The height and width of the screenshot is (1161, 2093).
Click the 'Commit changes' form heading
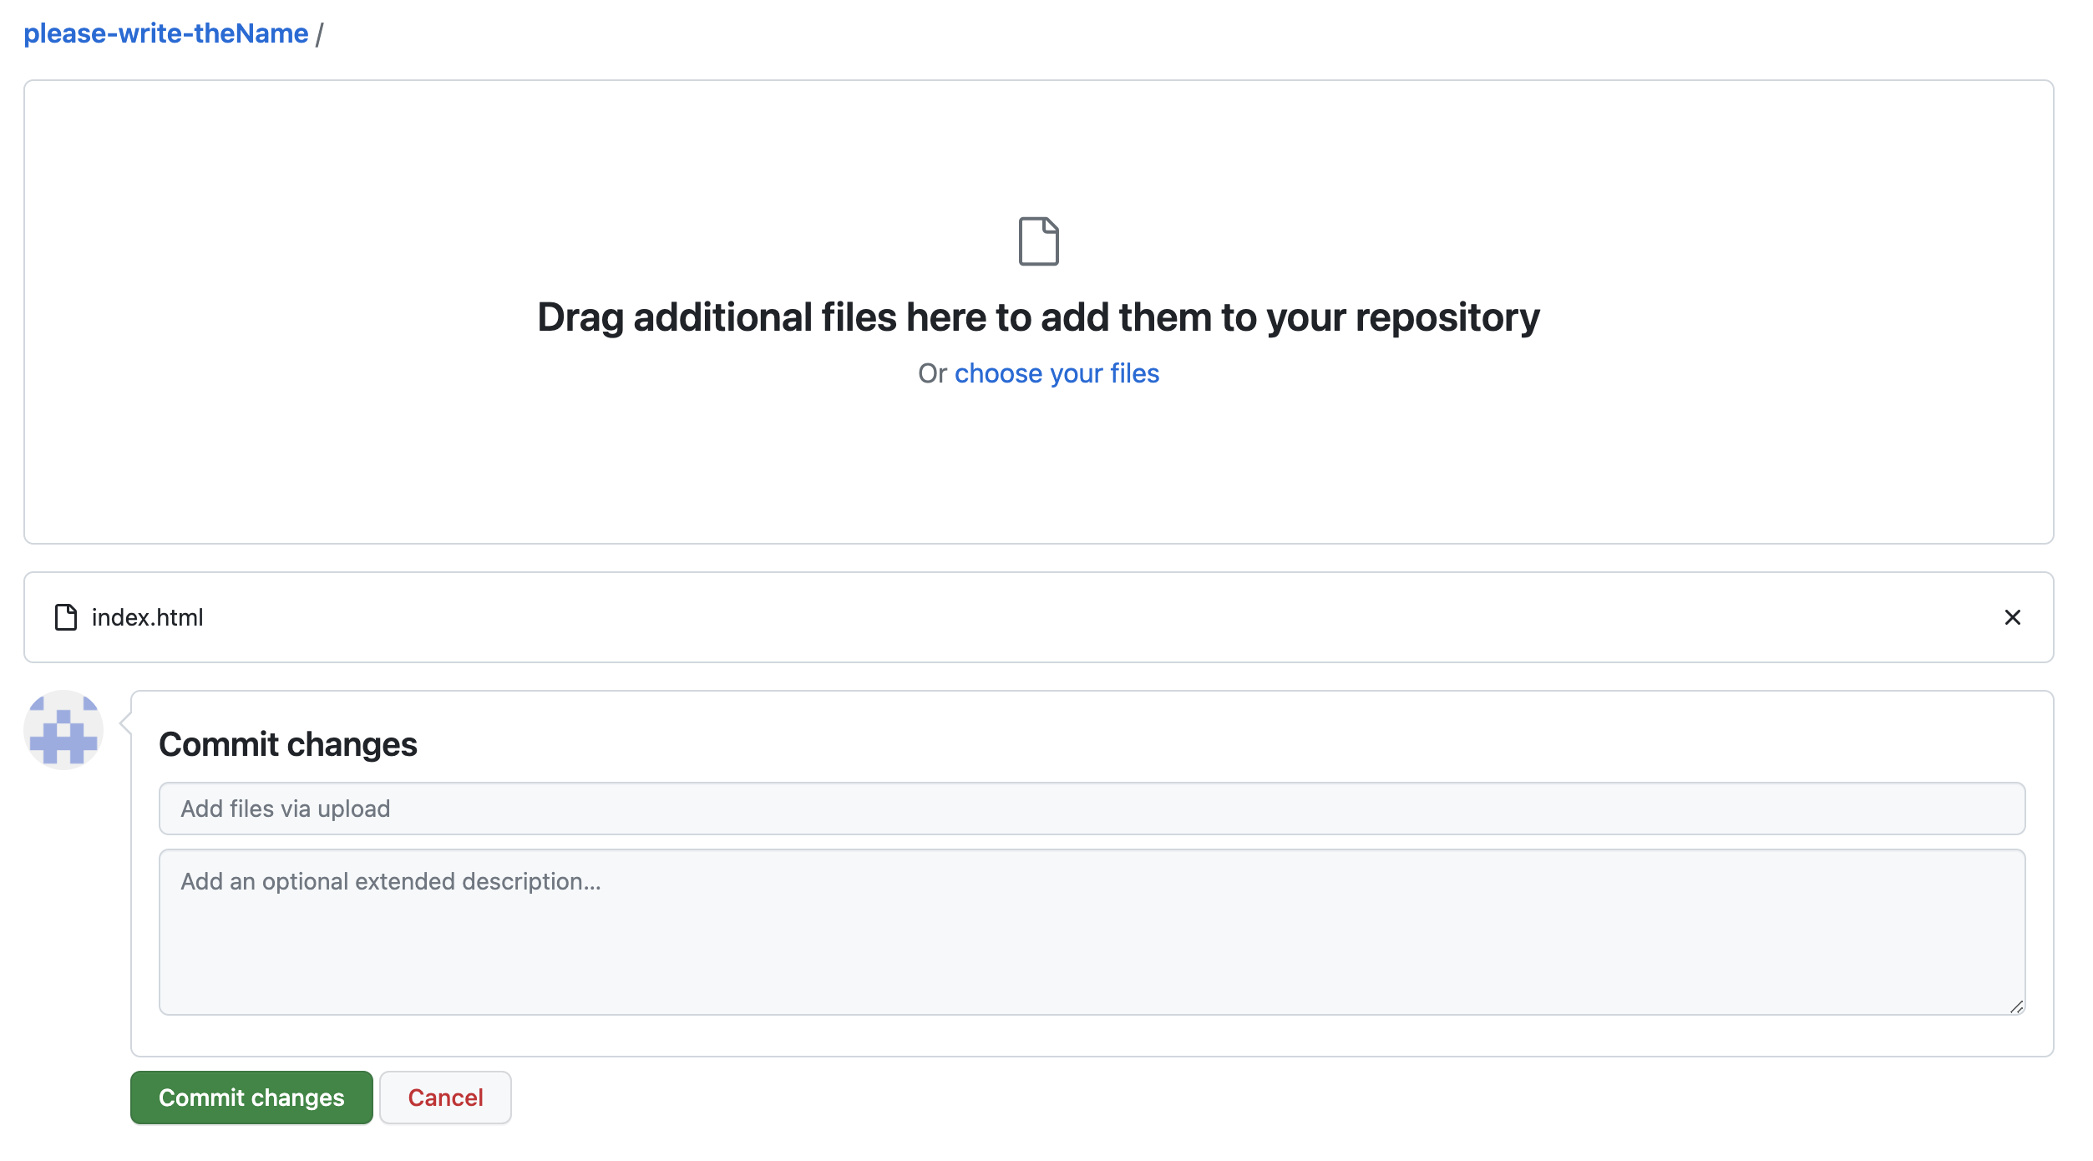point(287,744)
